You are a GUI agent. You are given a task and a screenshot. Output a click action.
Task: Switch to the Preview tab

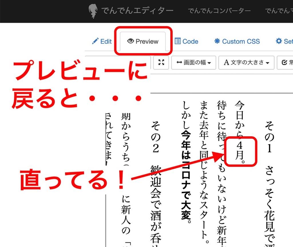143,41
